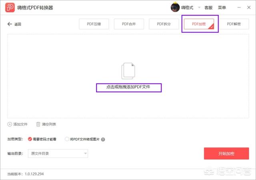Viewport: 256px width, 180px height.
Task: Click the trash icon for 清空列表
Action: [38, 124]
